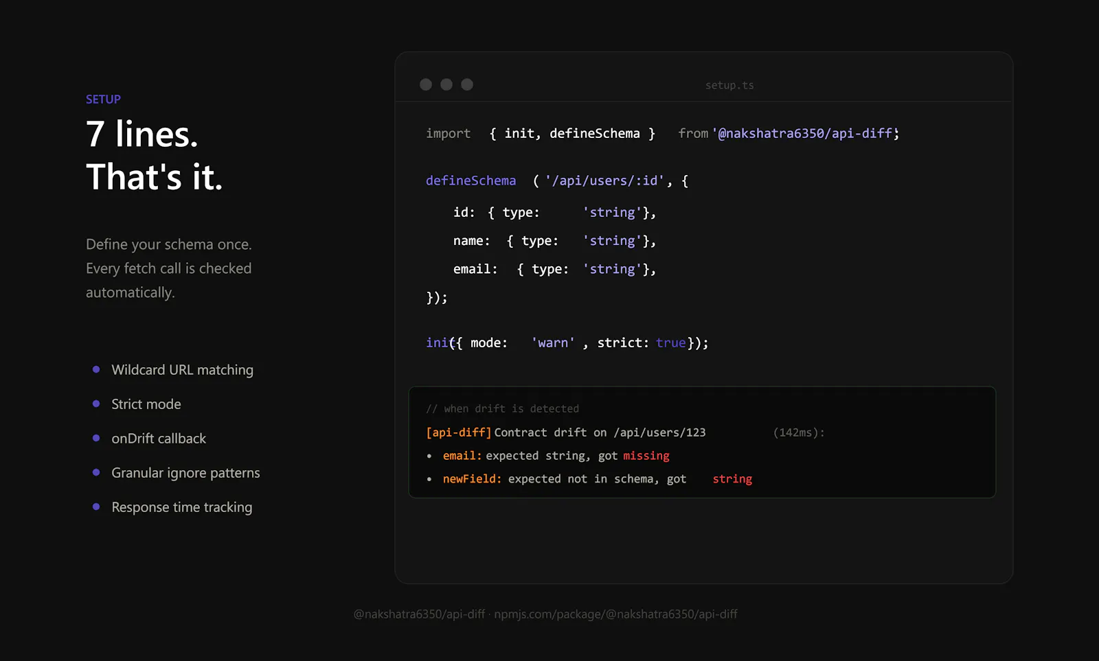
Task: Click the 'email:' label in the log output
Action: [x=462, y=456]
